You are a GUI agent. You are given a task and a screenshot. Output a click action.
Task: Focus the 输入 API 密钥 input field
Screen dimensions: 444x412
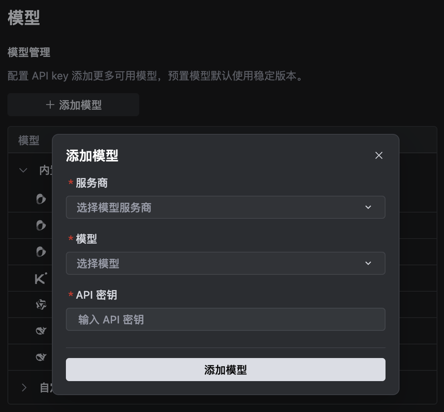(225, 319)
